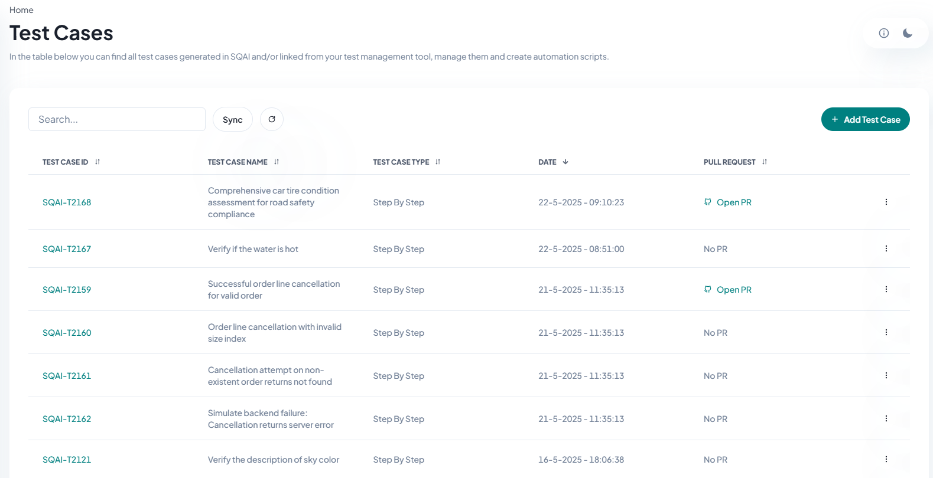Toggle dark mode moon icon
Screen dimensions: 933x478
pyautogui.click(x=908, y=33)
